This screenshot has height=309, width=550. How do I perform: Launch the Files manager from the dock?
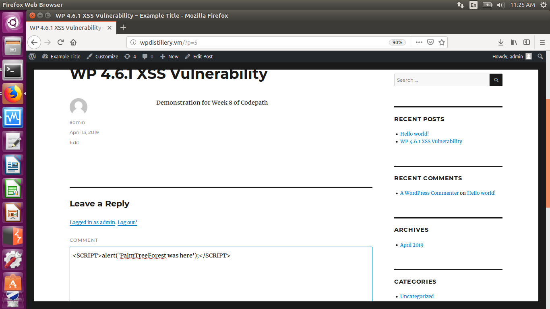(x=13, y=46)
